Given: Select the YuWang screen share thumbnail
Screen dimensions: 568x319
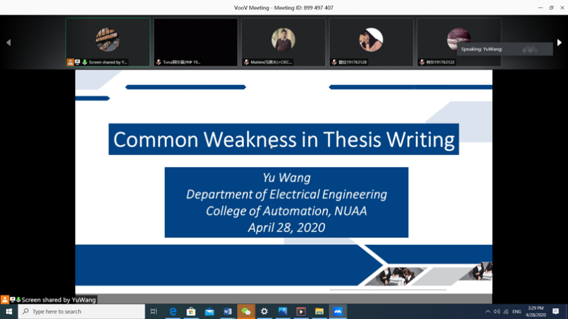Looking at the screenshot, I should [107, 42].
